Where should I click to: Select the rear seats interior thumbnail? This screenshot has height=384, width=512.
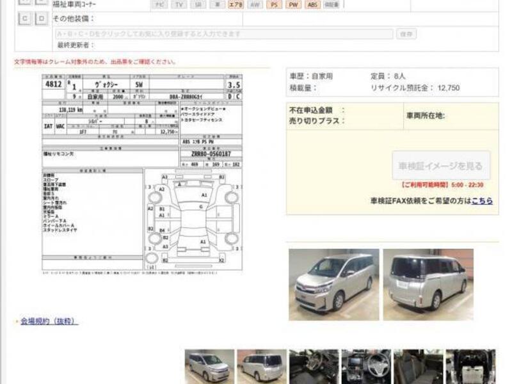(x=418, y=366)
